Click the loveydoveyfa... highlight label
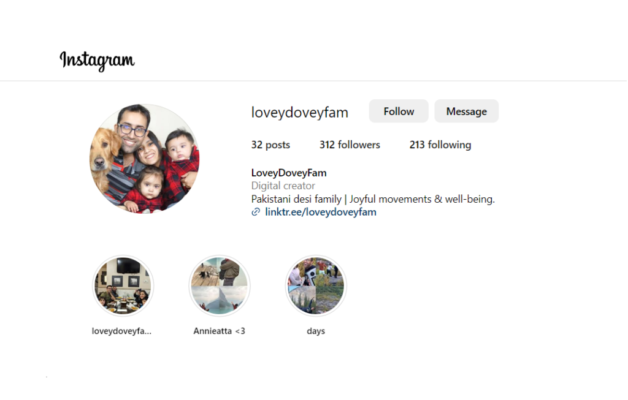628x400 pixels. tap(121, 331)
